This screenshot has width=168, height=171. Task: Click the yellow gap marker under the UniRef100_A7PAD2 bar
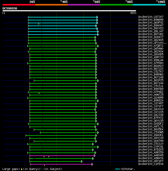pos(39,93)
